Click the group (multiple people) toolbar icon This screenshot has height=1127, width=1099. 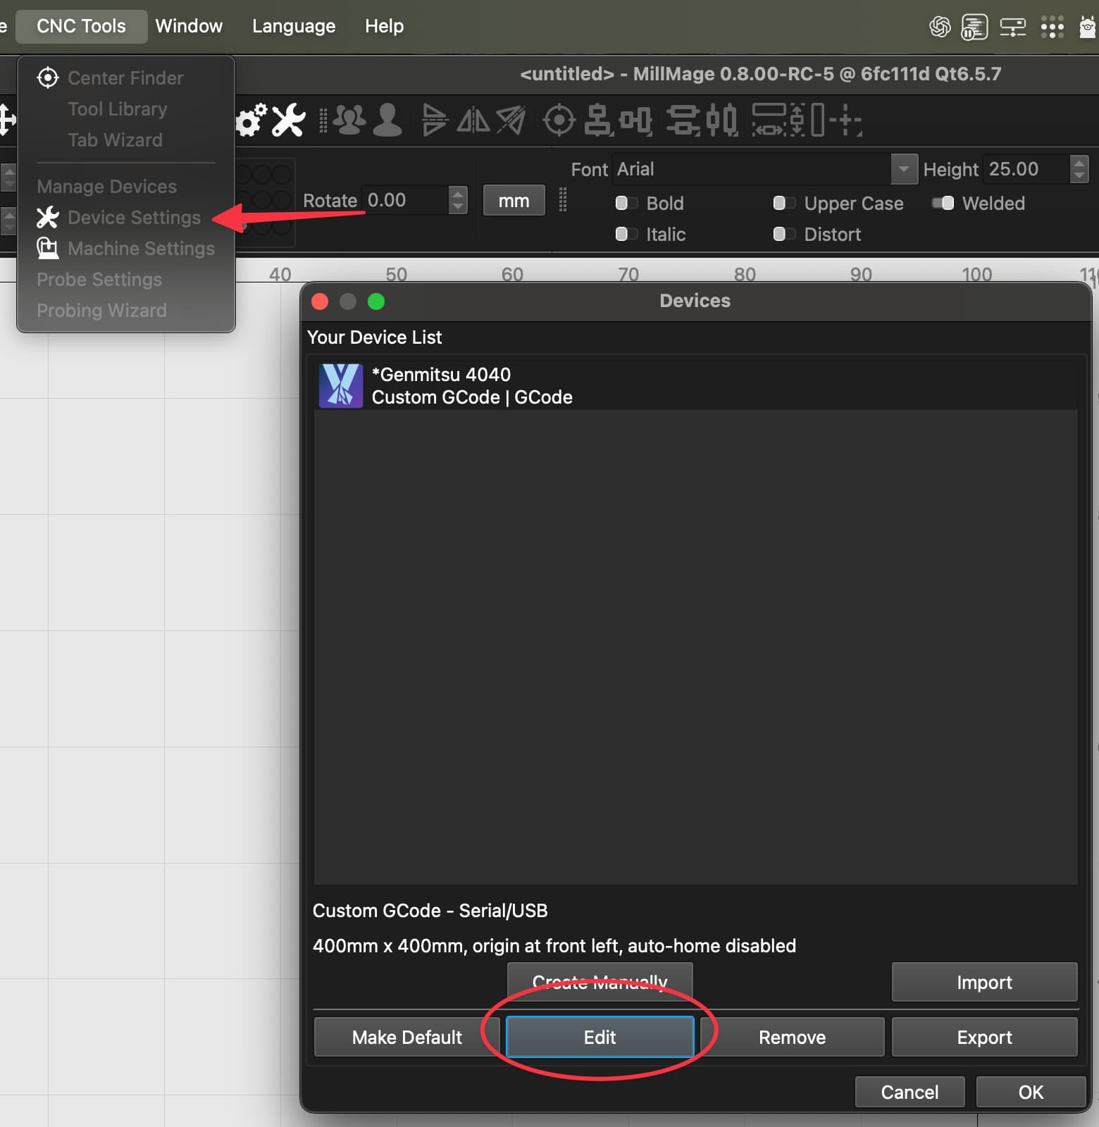pos(349,120)
